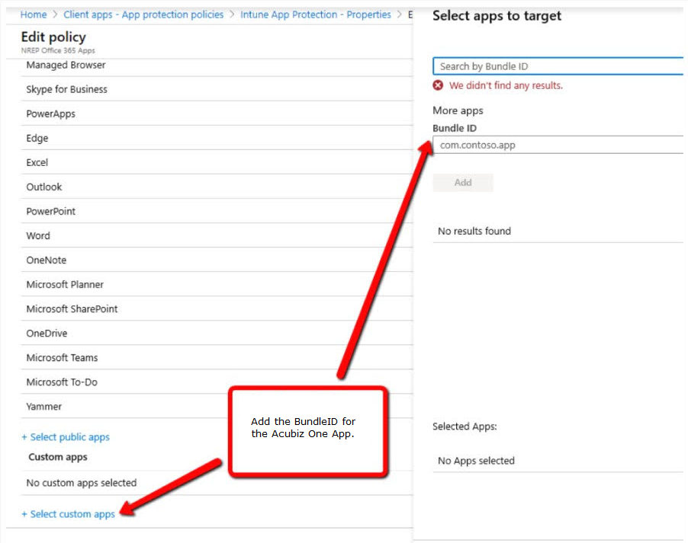Click the Bundle ID com.contoso.app input

558,145
